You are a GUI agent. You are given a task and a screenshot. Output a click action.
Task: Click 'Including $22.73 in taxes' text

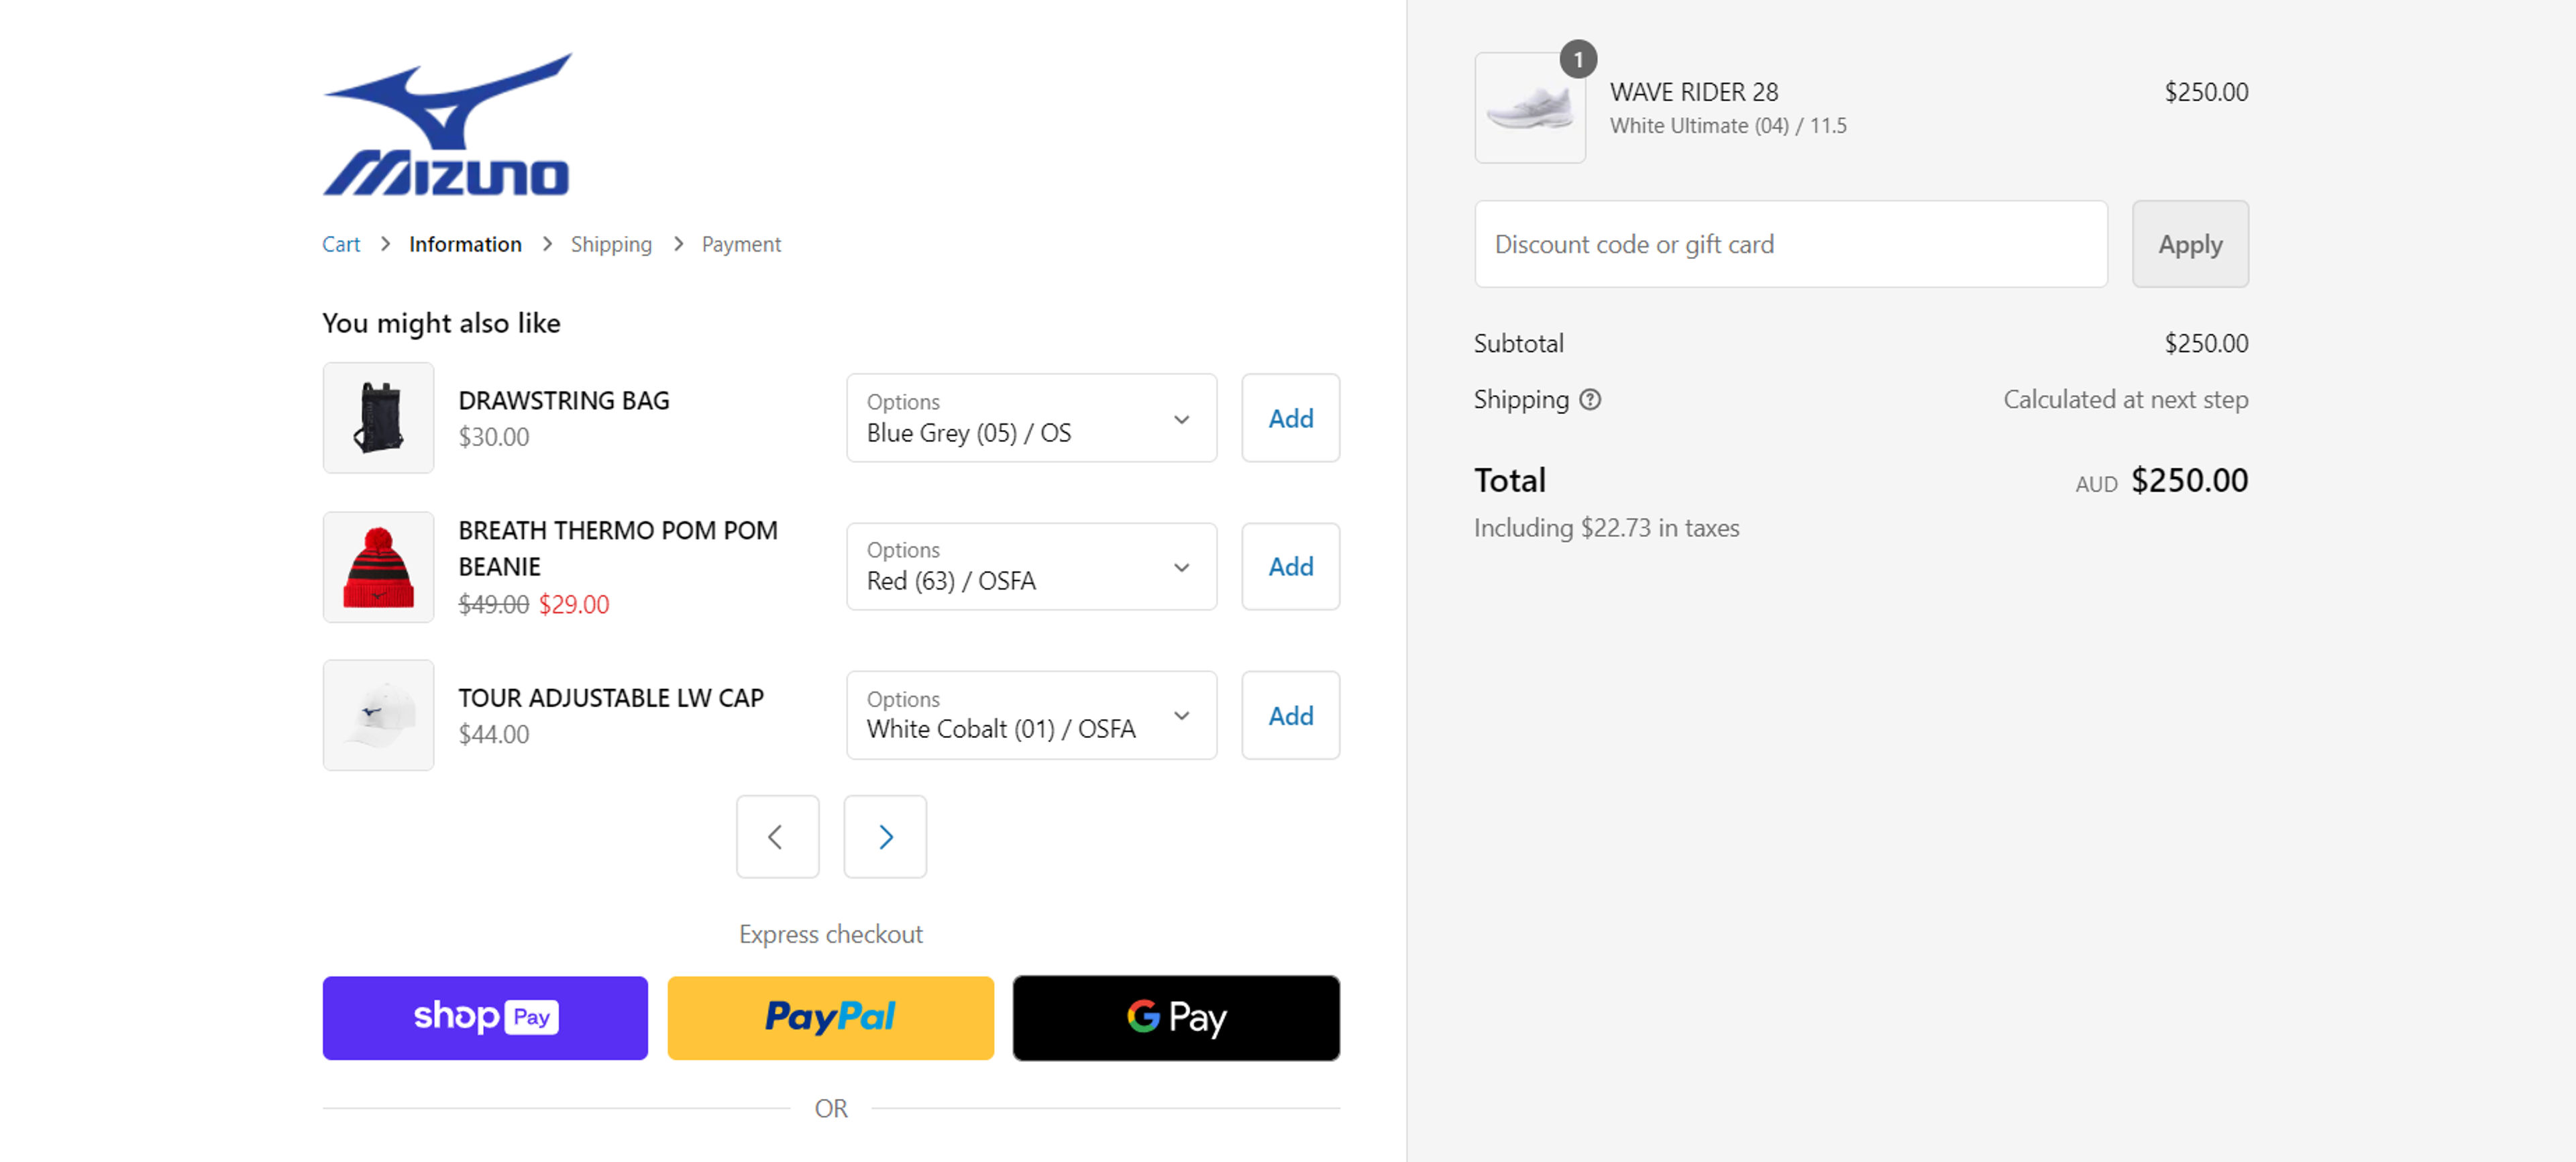(1606, 528)
